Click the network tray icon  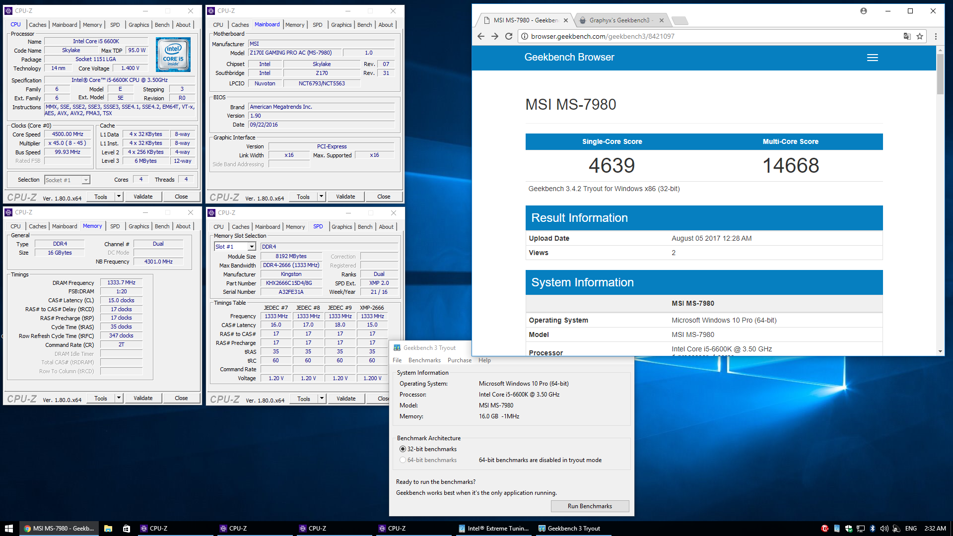click(x=860, y=529)
